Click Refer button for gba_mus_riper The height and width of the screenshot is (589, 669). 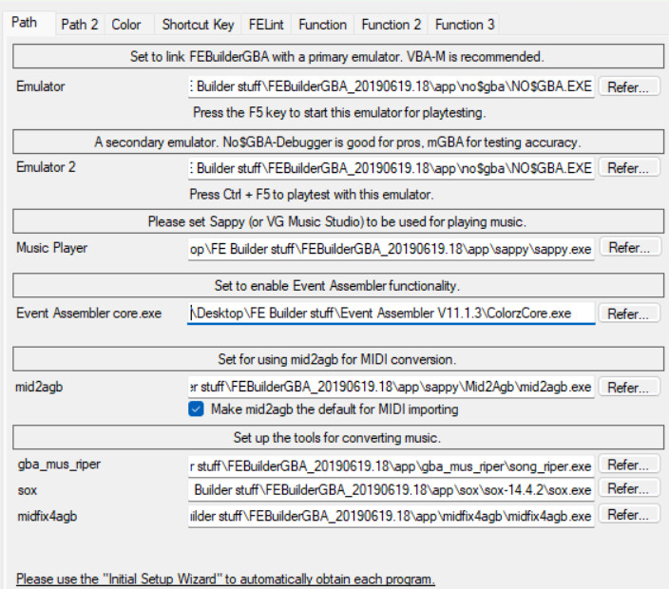(x=628, y=465)
